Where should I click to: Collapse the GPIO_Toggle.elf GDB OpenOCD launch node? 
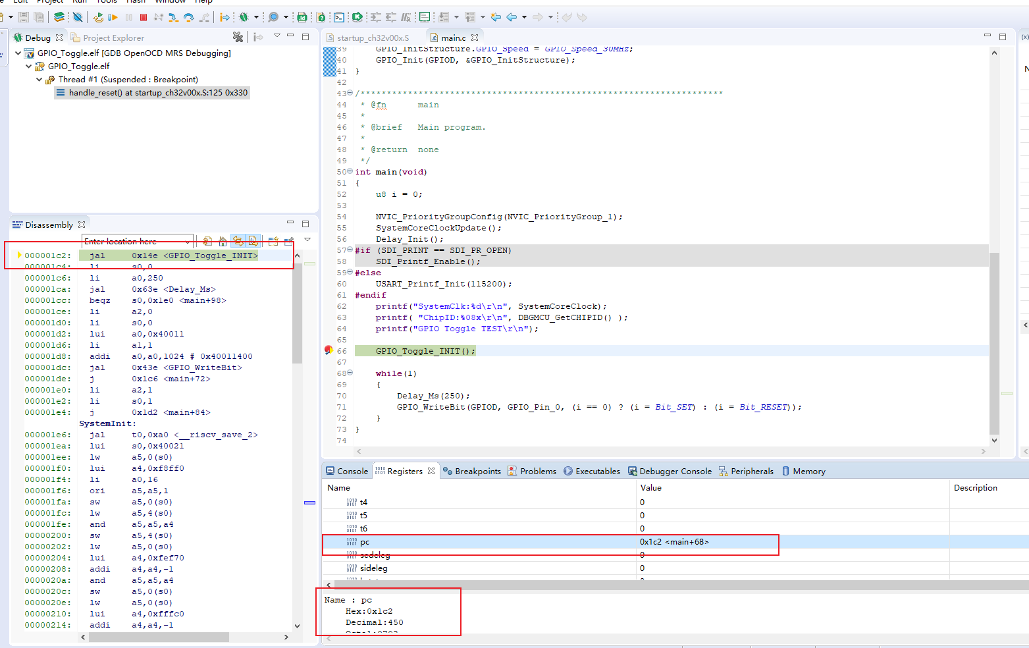[18, 53]
